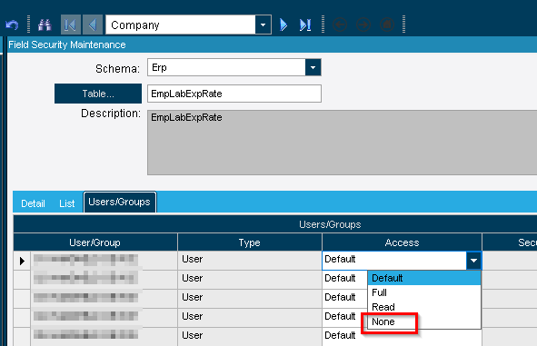Jump to last record navigation icon

pos(305,25)
